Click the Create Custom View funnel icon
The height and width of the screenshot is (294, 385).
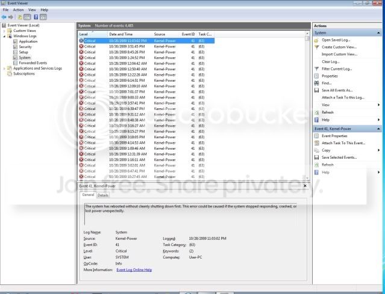316,47
